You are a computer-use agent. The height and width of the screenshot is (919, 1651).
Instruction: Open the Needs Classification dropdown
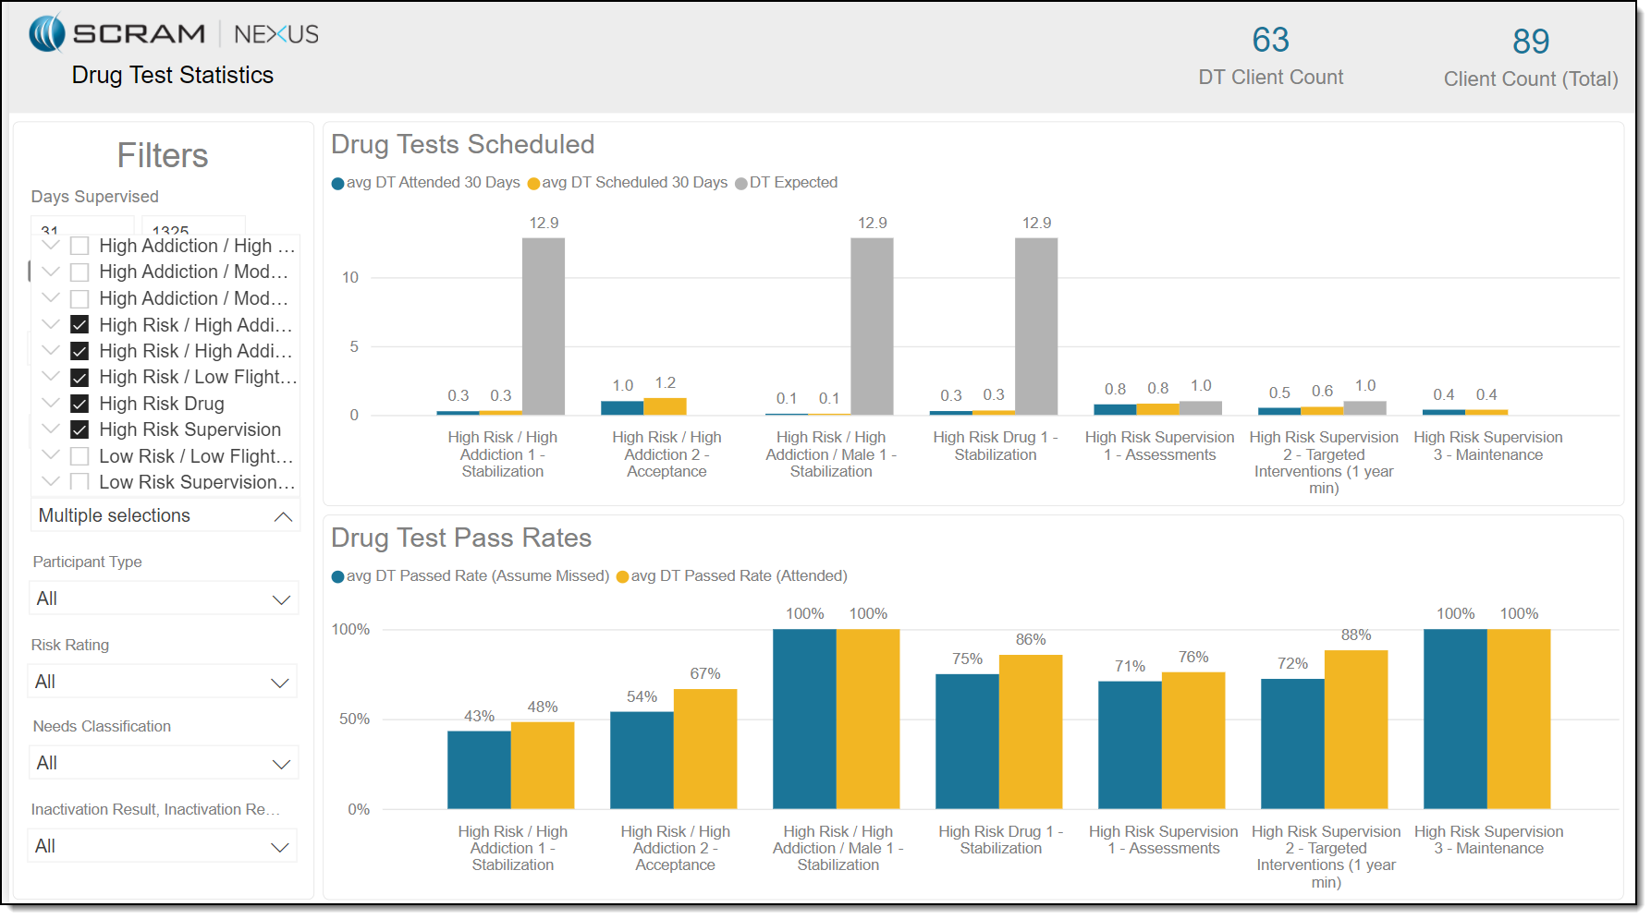164,764
